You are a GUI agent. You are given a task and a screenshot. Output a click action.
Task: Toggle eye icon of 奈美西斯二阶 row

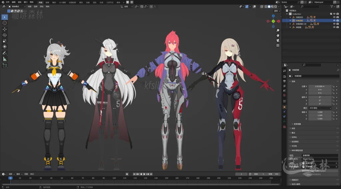coord(334,24)
